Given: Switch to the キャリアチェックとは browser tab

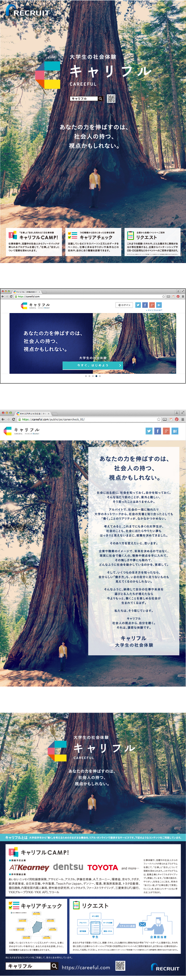Looking at the screenshot, I should pyautogui.click(x=33, y=413).
